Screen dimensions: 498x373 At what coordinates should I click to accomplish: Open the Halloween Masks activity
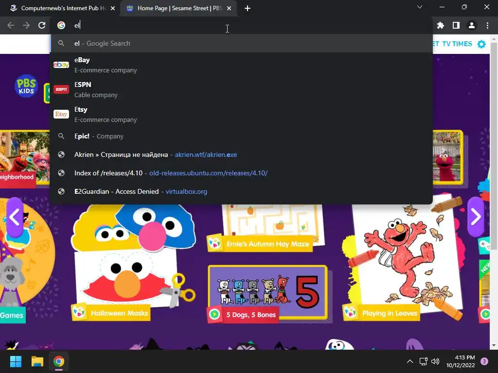[x=132, y=263]
